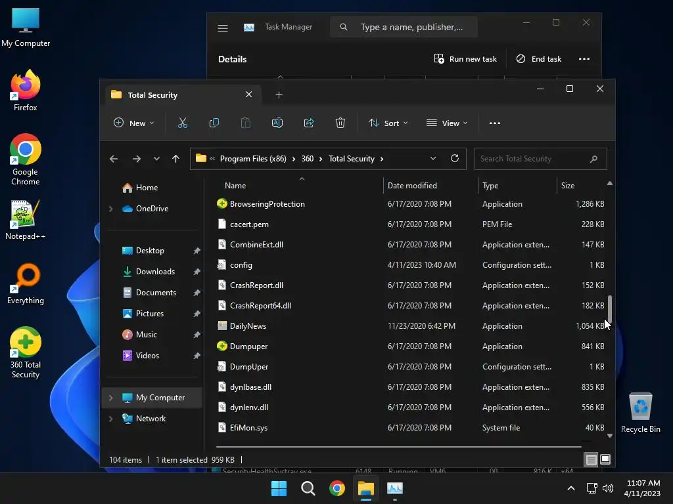Select the Total Security tab

(x=183, y=94)
